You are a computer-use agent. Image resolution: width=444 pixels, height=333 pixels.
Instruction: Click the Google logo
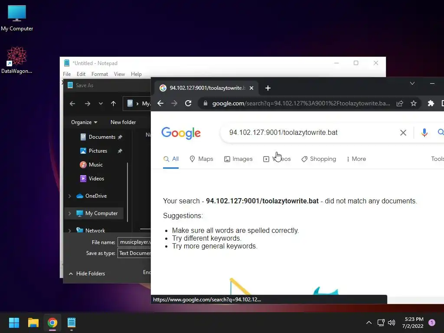[x=181, y=133]
